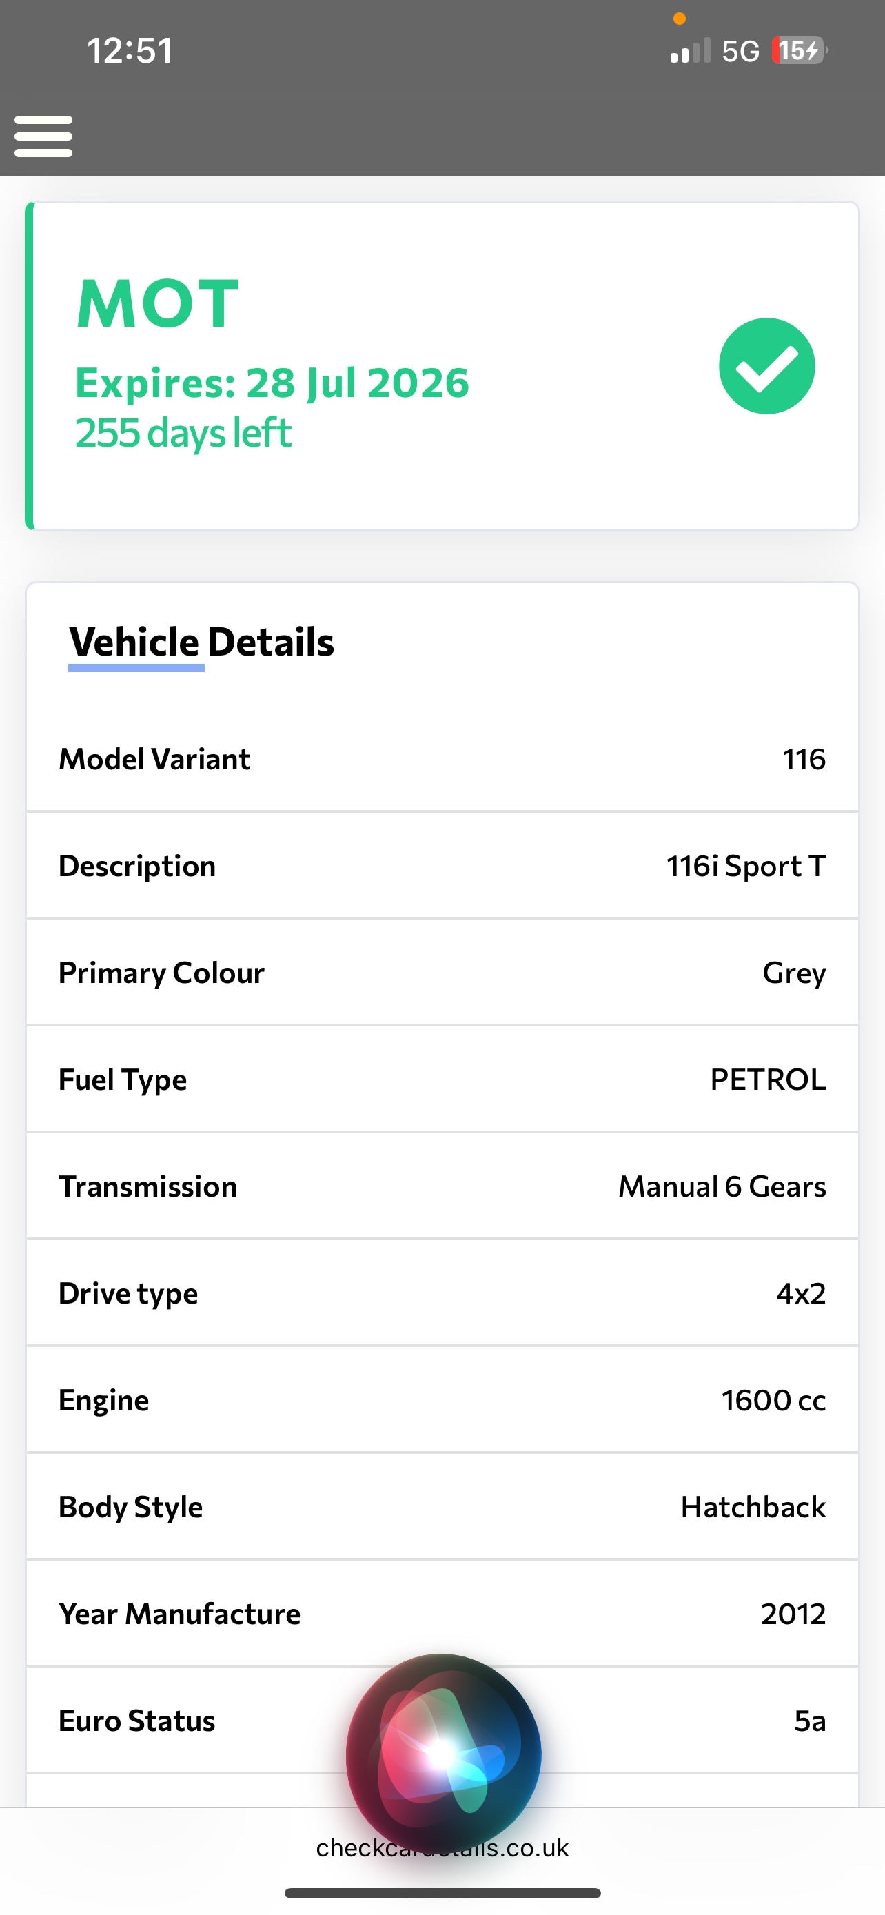Tap the orange microphone indicator dot
Viewport: 885px width, 1915px height.
pos(679,19)
